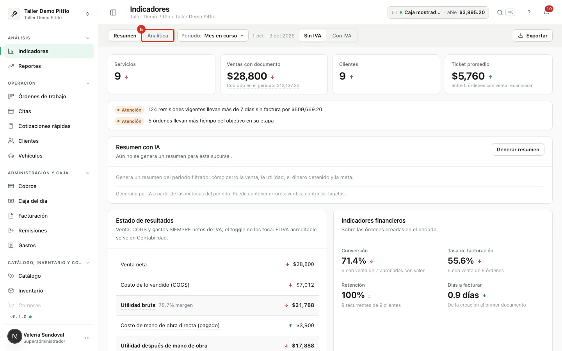Click the Órdenes de trabajo icon
Image resolution: width=562 pixels, height=351 pixels.
(11, 96)
